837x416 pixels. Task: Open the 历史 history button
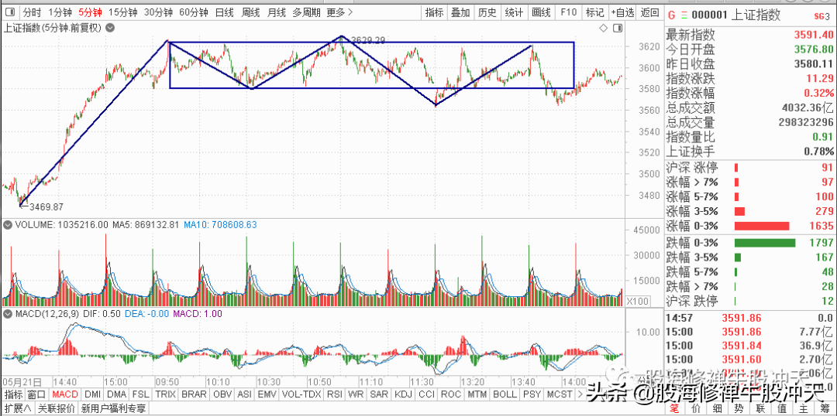click(487, 12)
